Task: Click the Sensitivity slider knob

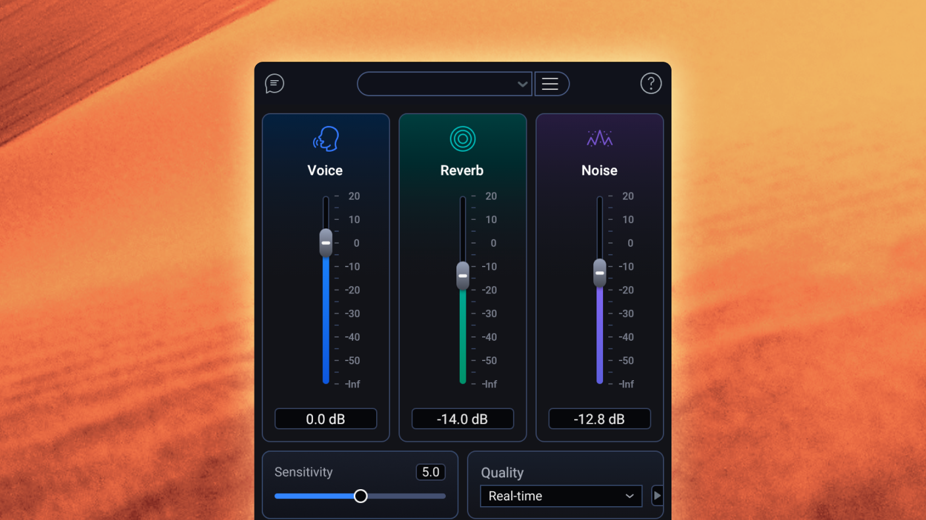Action: tap(360, 496)
